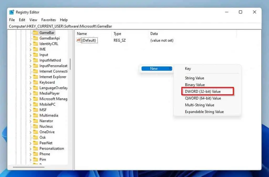Select String Value in New submenu

(194, 78)
